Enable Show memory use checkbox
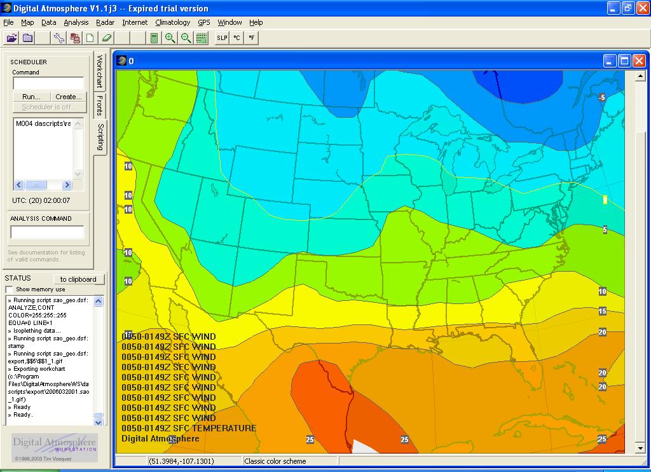 [9, 289]
